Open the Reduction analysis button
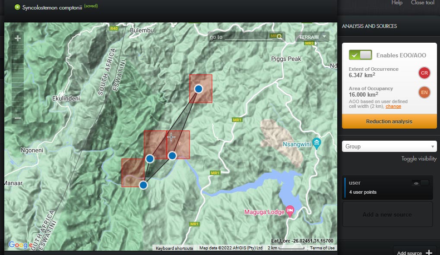Screen dimensions: 440x255 (389, 122)
